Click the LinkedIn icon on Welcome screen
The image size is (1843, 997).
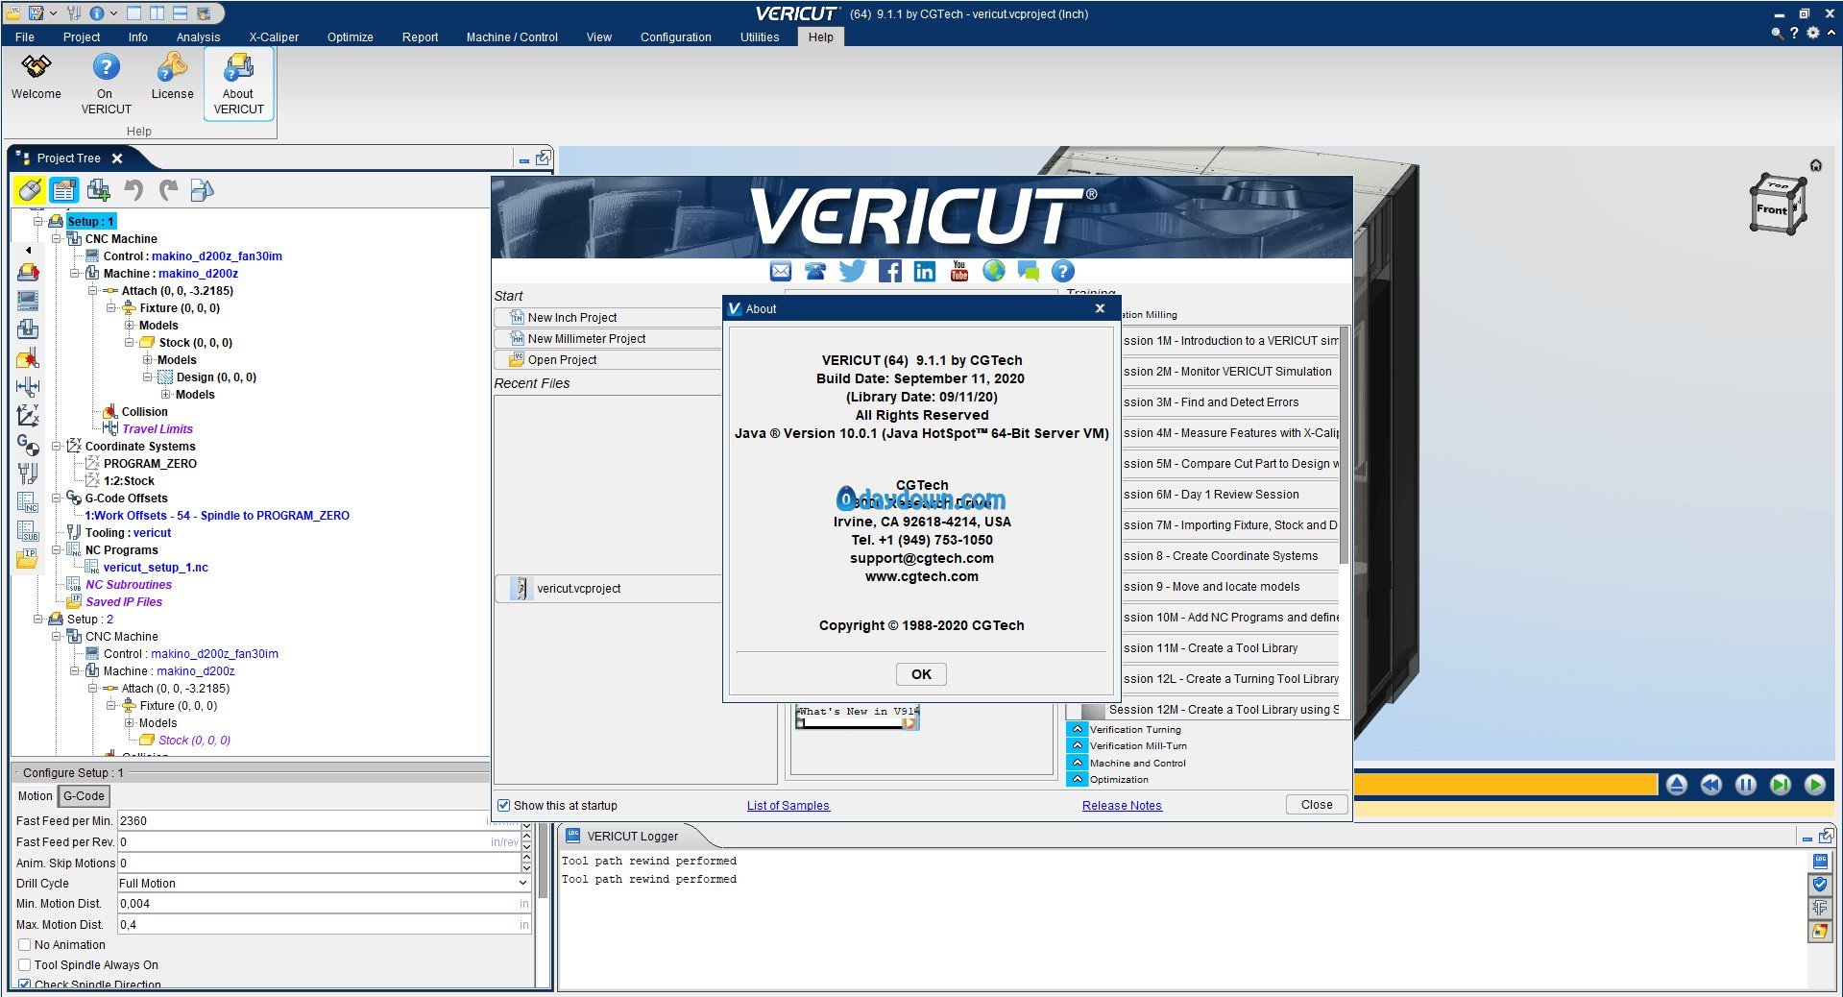pos(924,272)
